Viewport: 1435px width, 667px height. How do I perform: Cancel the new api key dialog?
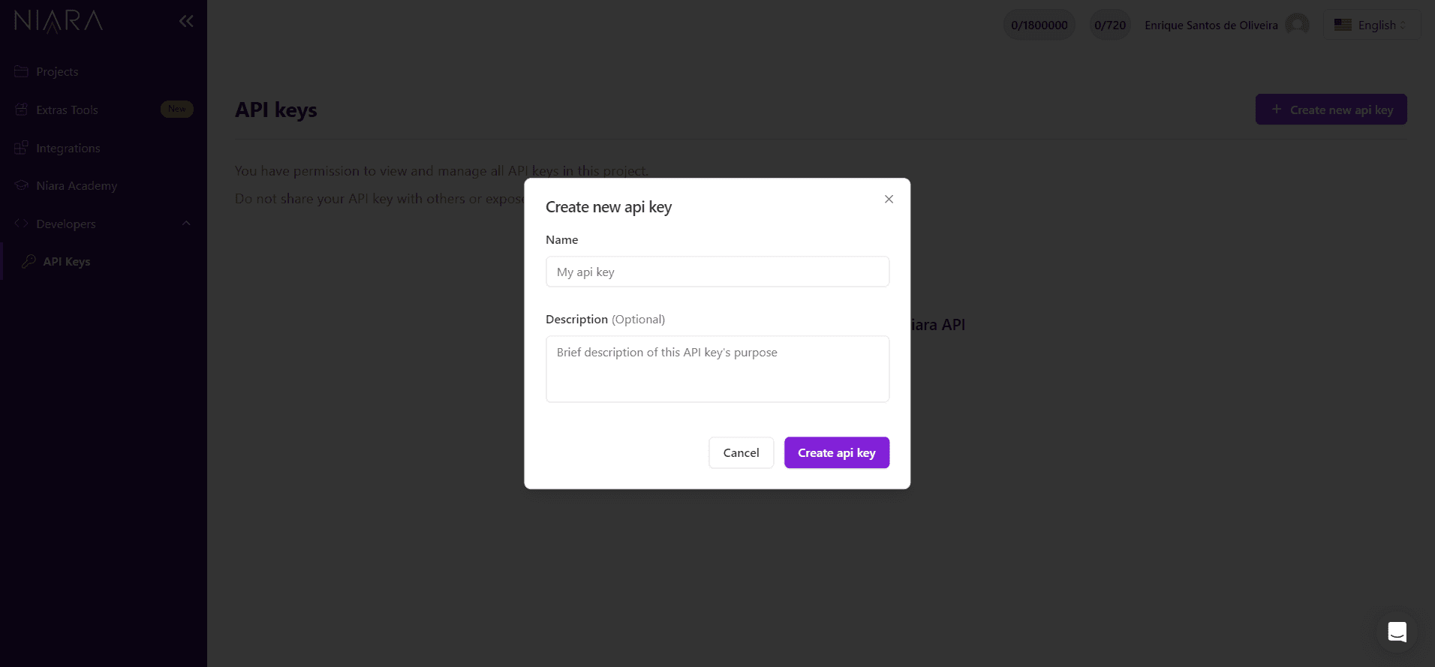(x=741, y=452)
